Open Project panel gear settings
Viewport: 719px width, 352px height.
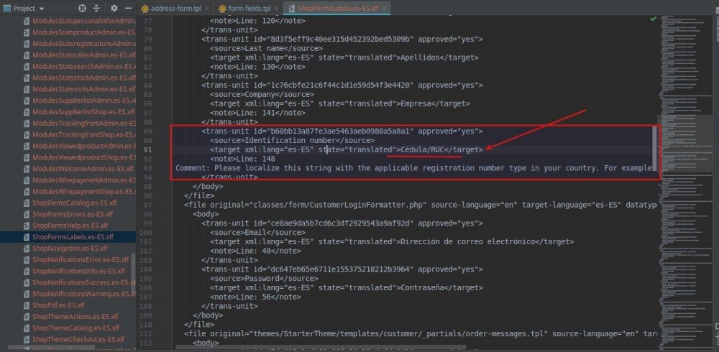pyautogui.click(x=114, y=8)
